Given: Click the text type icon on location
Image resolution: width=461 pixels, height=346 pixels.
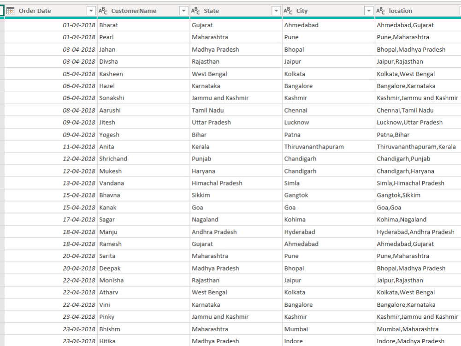Looking at the screenshot, I should click(381, 11).
